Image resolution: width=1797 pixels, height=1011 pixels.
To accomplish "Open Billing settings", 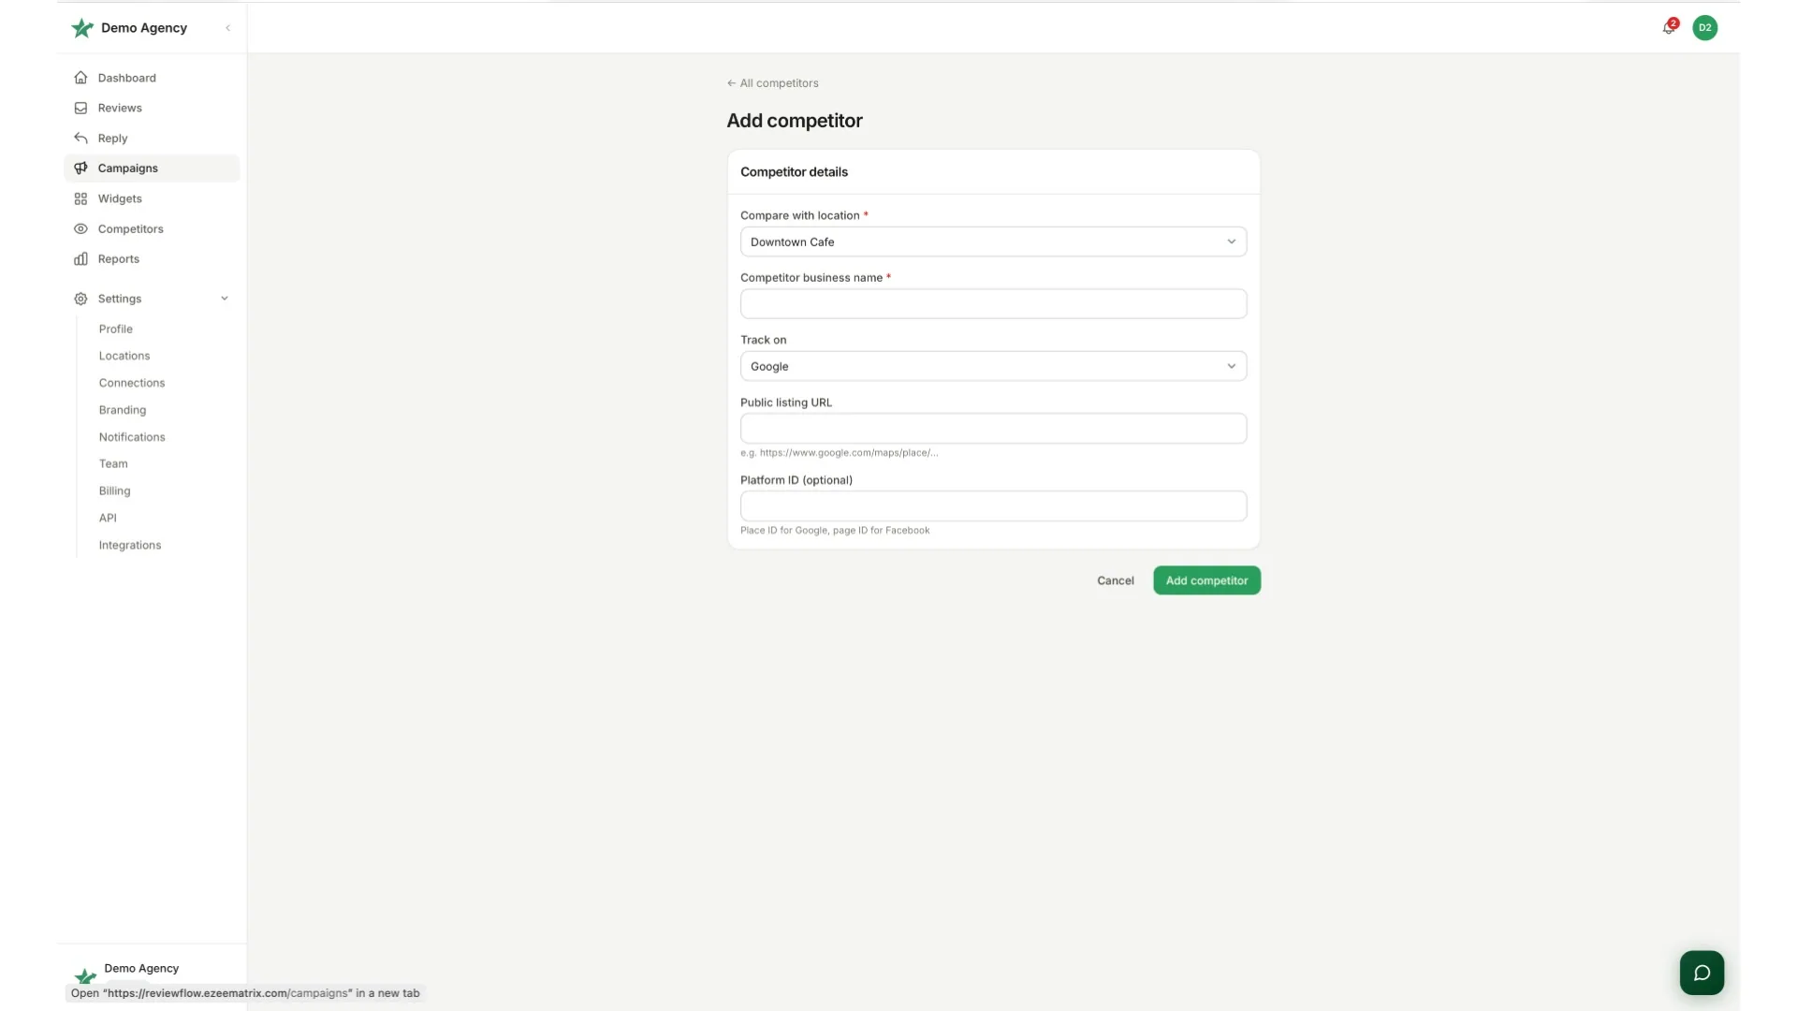I will [115, 491].
